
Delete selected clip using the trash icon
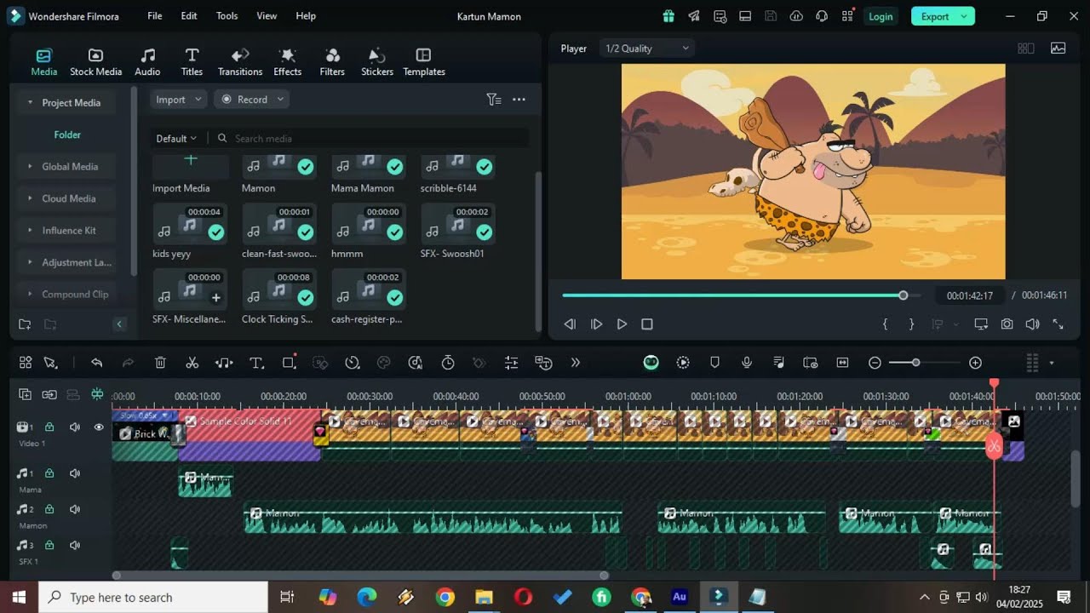(160, 363)
